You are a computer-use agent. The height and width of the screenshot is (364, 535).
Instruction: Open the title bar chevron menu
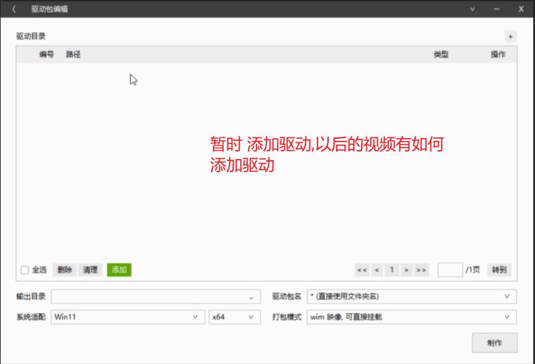click(x=472, y=9)
